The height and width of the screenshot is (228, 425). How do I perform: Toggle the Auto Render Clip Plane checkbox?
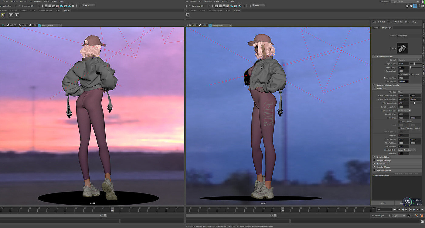point(399,74)
